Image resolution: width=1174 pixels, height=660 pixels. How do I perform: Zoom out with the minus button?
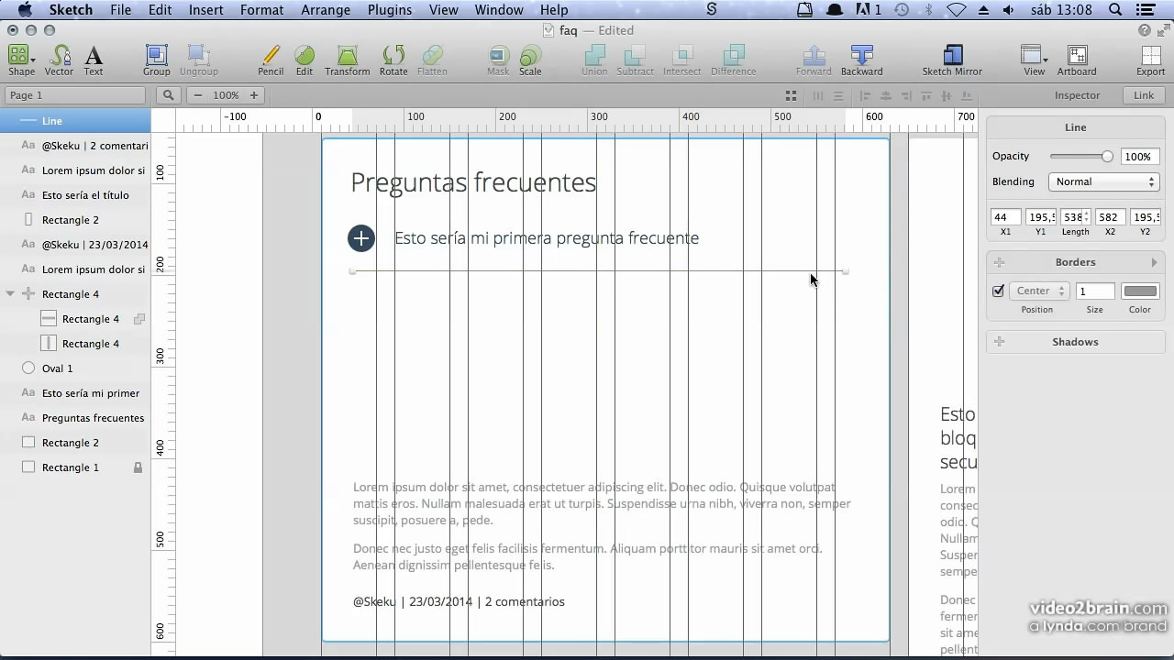198,95
